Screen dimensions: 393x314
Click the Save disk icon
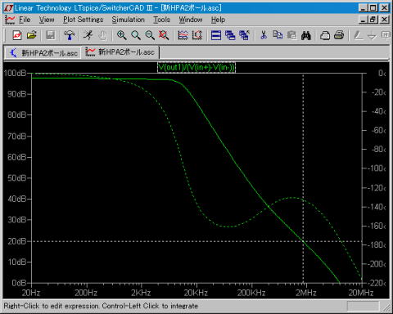click(x=50, y=35)
